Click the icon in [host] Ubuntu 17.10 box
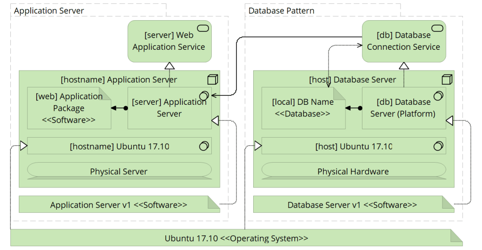482x250 pixels. pos(438,146)
